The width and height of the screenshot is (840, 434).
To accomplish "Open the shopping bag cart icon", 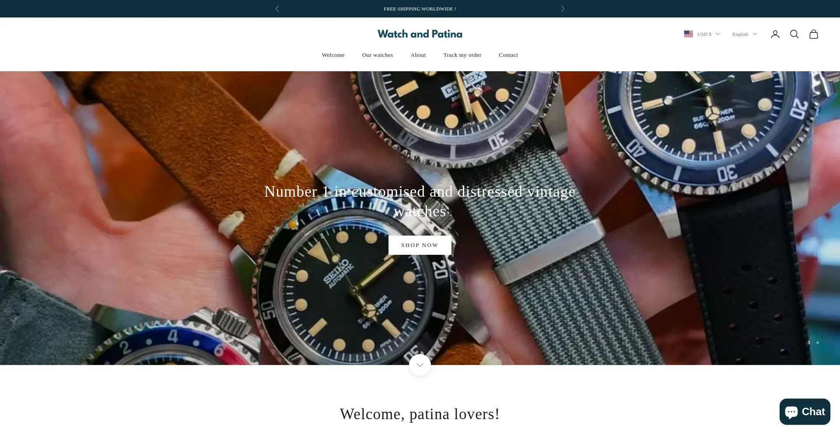I will click(x=813, y=34).
